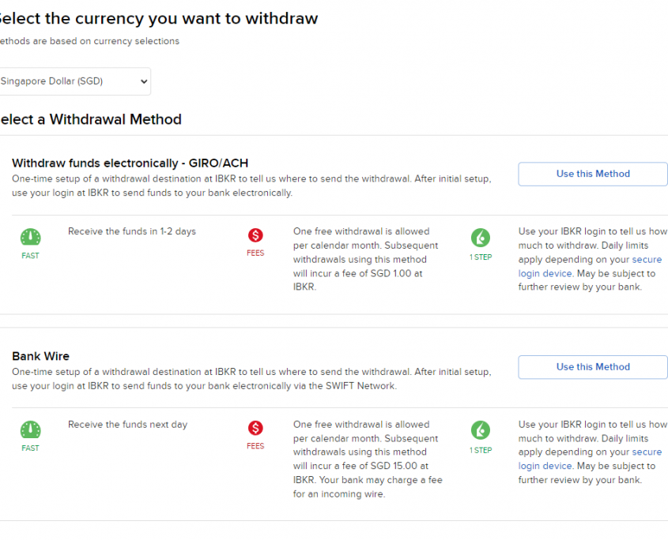
Task: Click the green 1 STEP icon for GIRO/ACH
Action: point(481,237)
